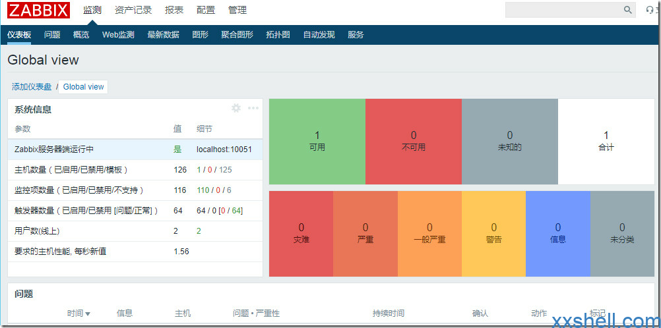Open the 管理 top menu
661x328 pixels.
tap(237, 10)
